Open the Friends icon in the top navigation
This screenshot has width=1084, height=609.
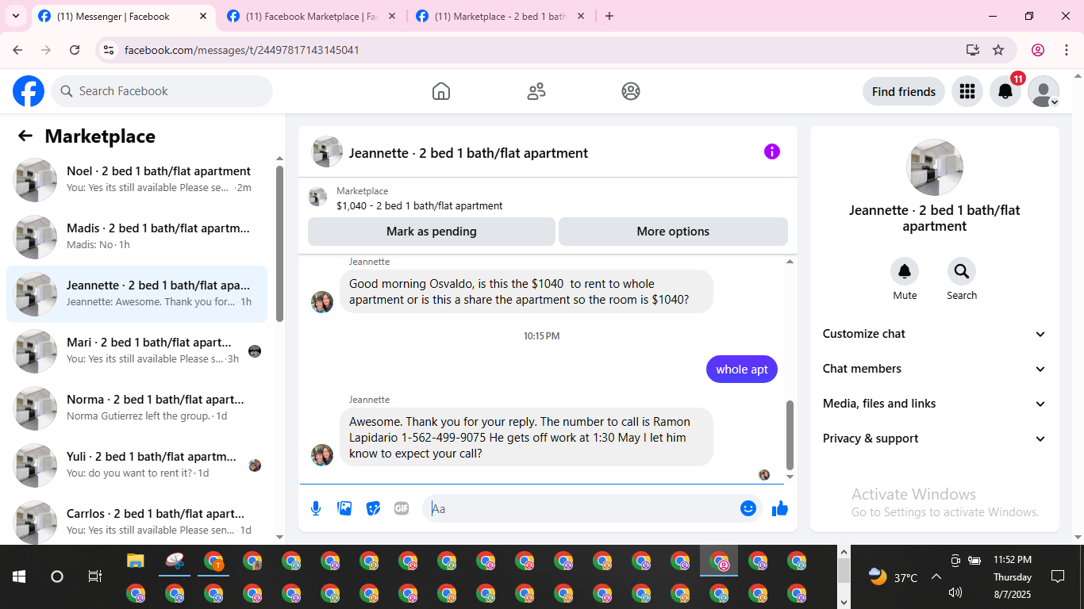click(536, 91)
